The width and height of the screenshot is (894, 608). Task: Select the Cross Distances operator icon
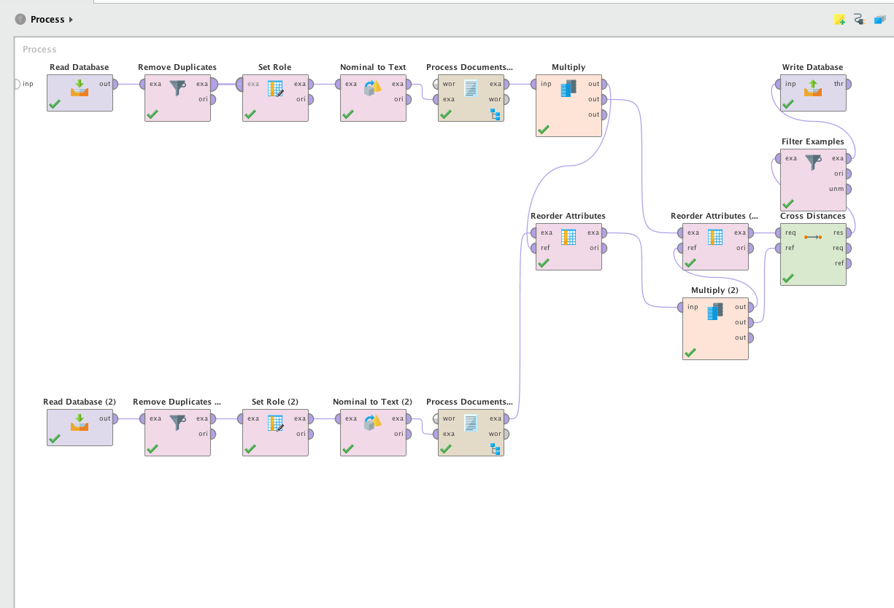812,237
